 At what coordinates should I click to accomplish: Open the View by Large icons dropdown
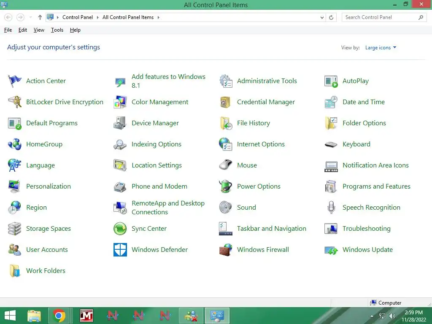coord(381,48)
